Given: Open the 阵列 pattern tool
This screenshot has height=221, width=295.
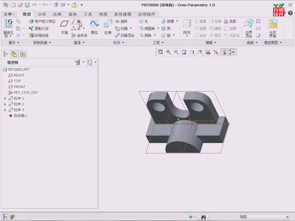Looking at the screenshot, I should [187, 28].
